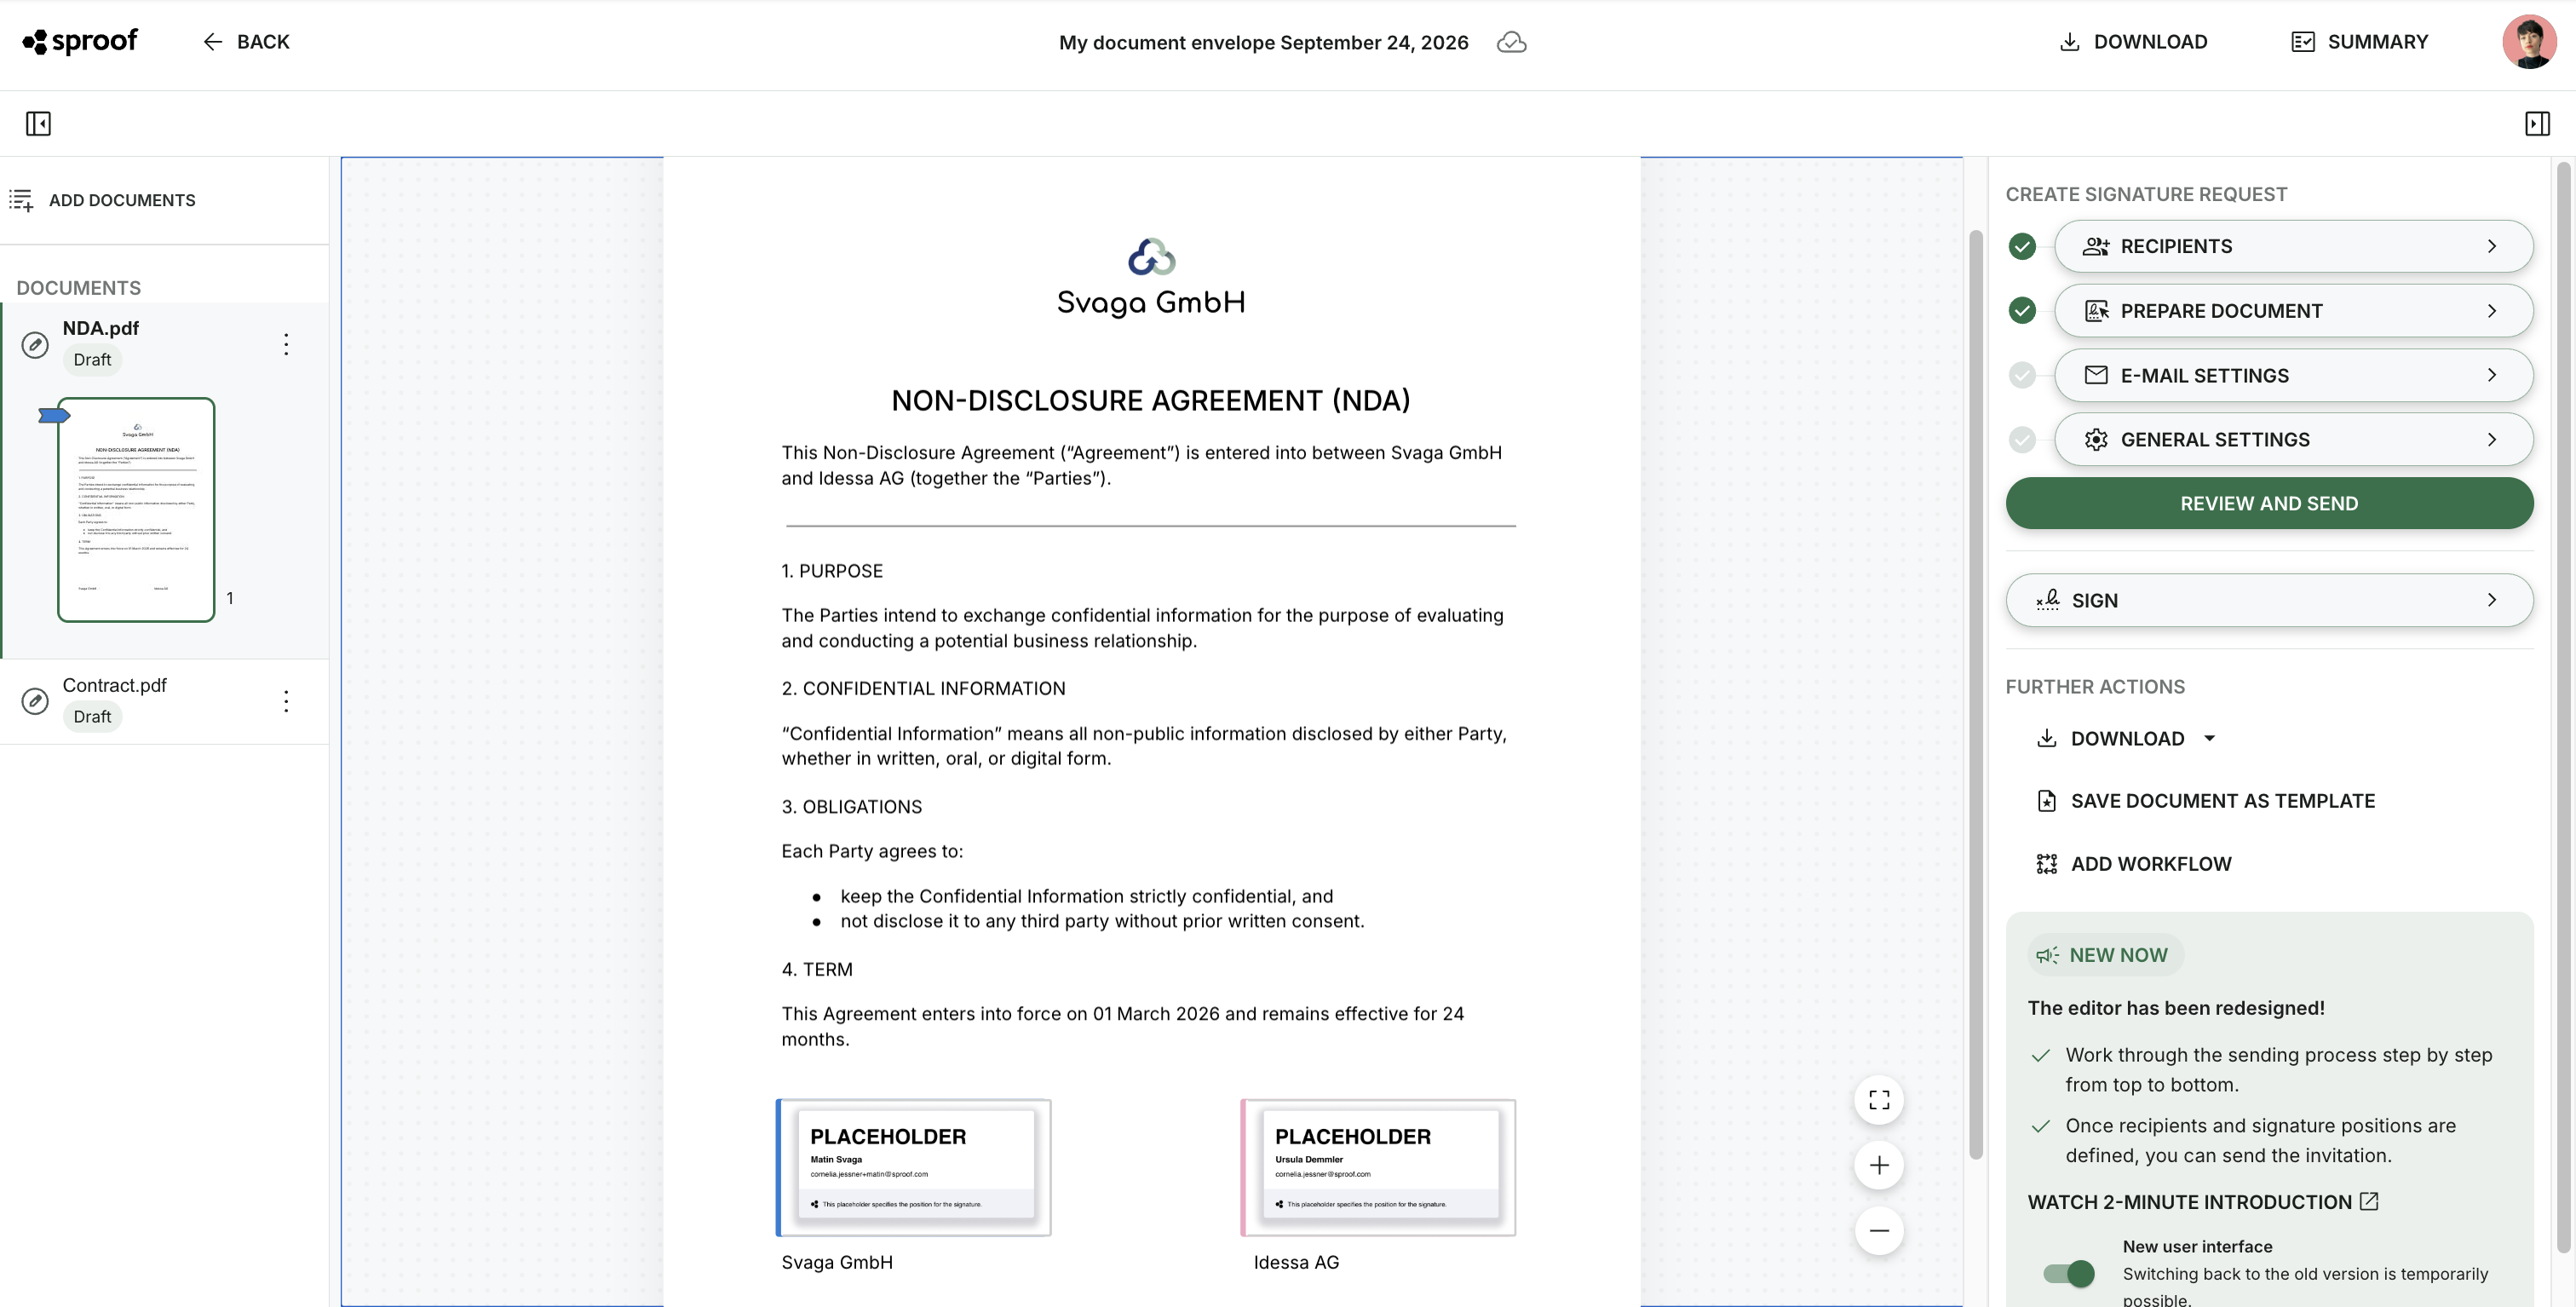Image resolution: width=2576 pixels, height=1307 pixels.
Task: Click the blue page marker on thumbnail
Action: pos(53,415)
